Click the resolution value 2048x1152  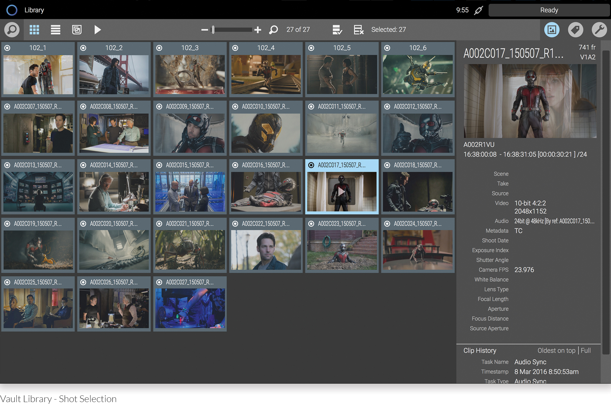tap(530, 211)
